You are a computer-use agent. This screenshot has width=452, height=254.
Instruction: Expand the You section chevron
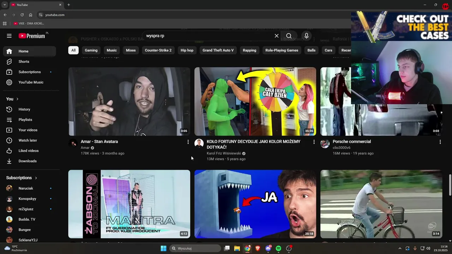[x=17, y=99]
